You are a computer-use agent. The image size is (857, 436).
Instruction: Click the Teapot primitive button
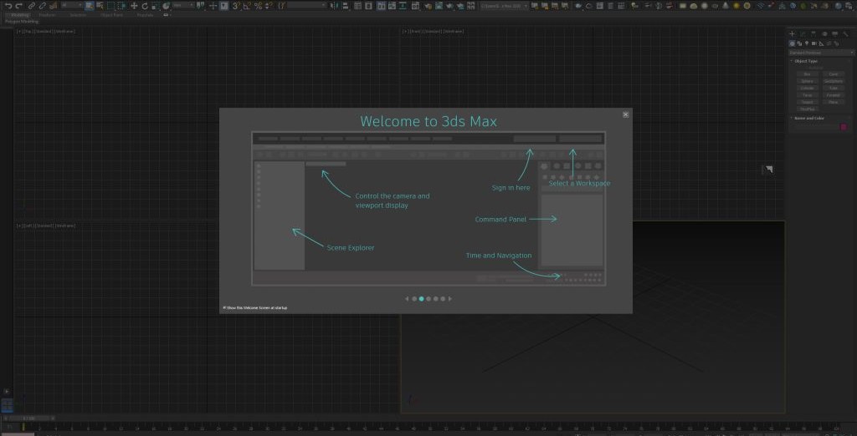pyautogui.click(x=808, y=102)
